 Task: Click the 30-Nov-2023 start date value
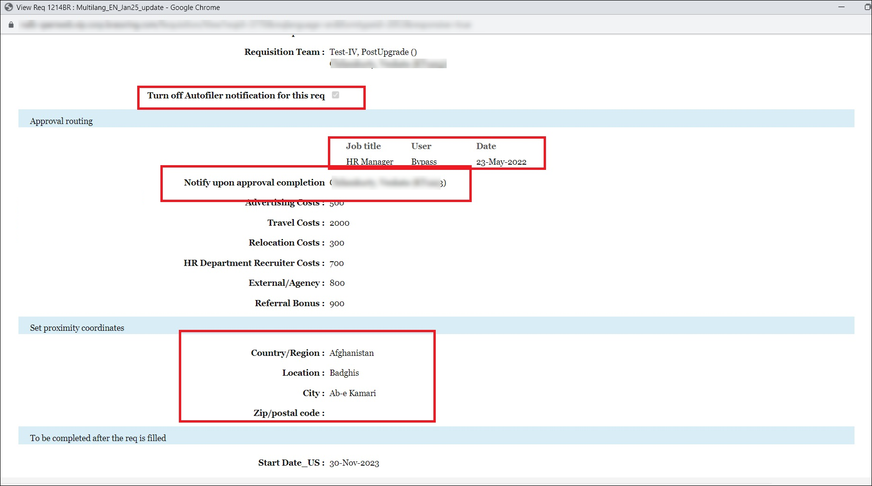click(354, 463)
